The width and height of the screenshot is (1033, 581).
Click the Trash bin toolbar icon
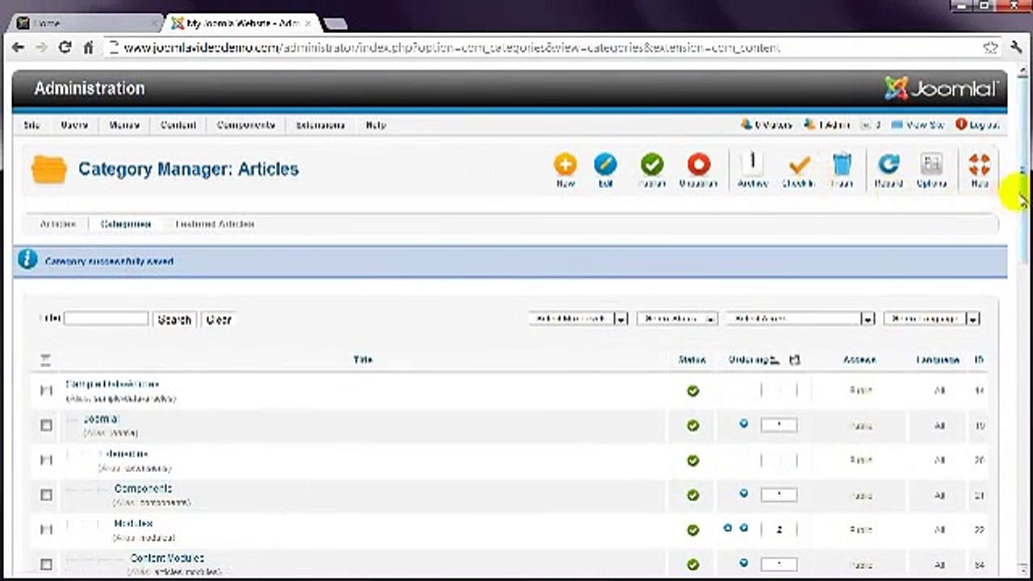pyautogui.click(x=842, y=165)
